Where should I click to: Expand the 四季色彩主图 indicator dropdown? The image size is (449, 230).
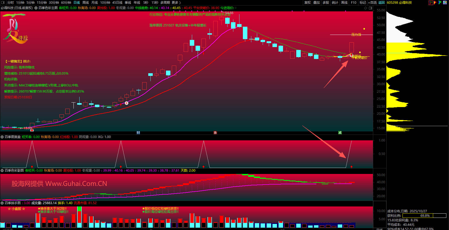(36, 8)
